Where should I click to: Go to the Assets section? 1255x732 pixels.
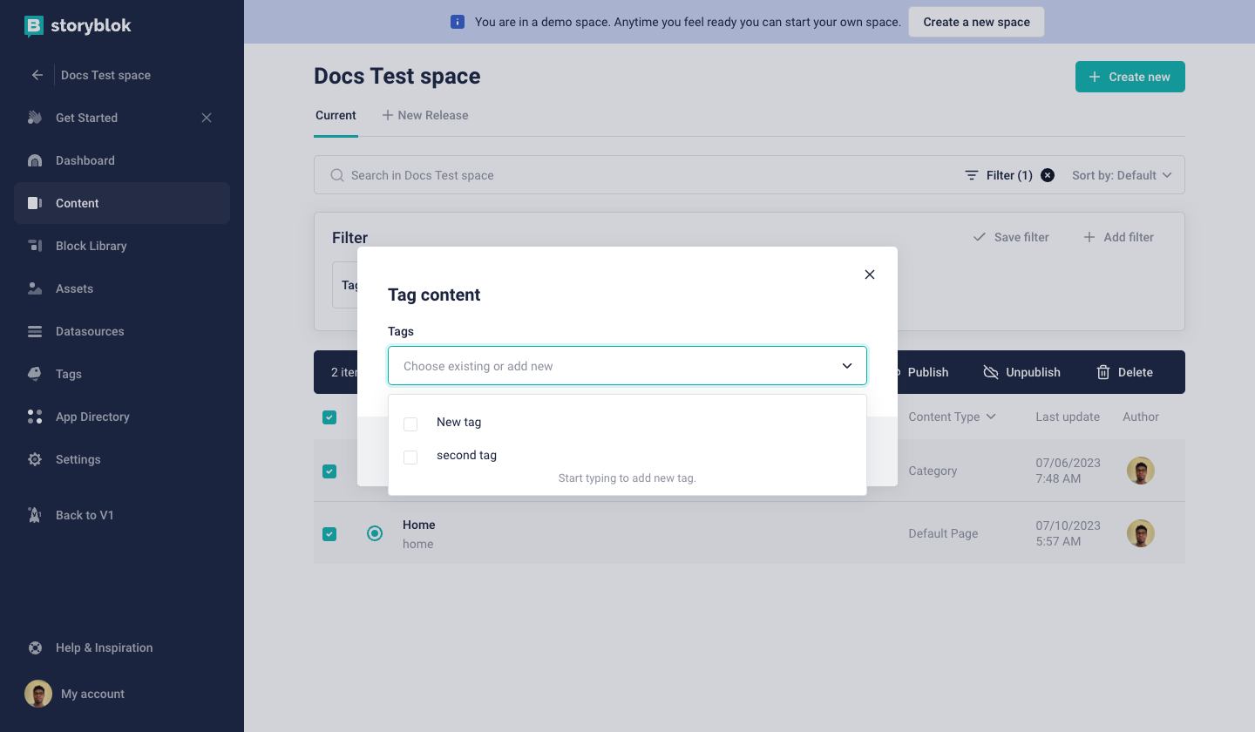(x=74, y=288)
